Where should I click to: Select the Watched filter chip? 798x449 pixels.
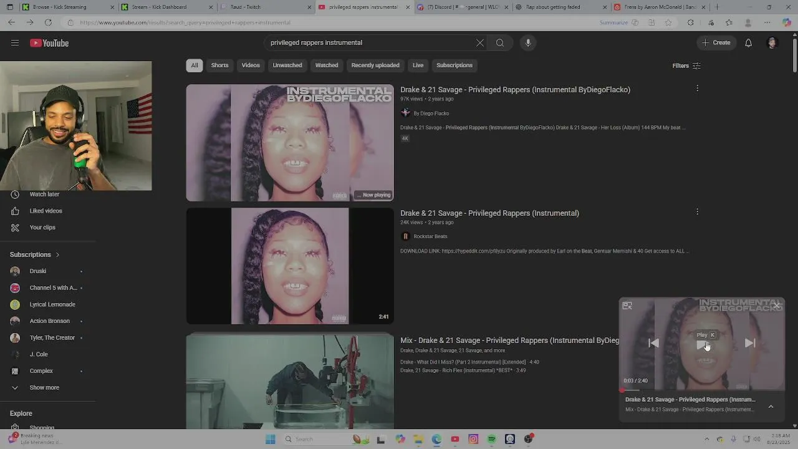(327, 65)
